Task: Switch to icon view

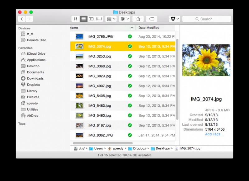Action: click(75, 19)
